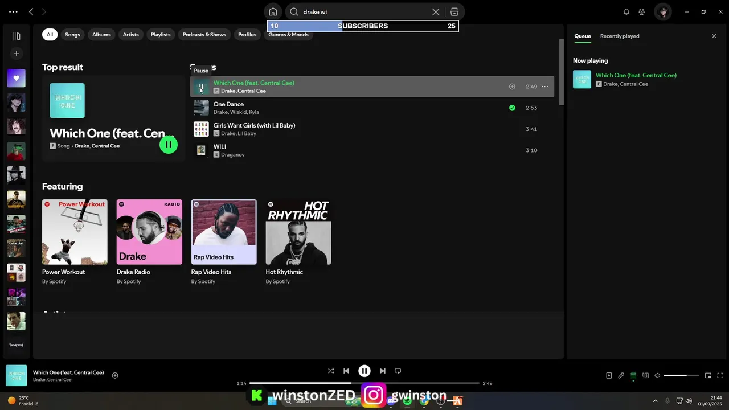Close the Queue panel
Viewport: 729px width, 410px height.
pos(714,36)
